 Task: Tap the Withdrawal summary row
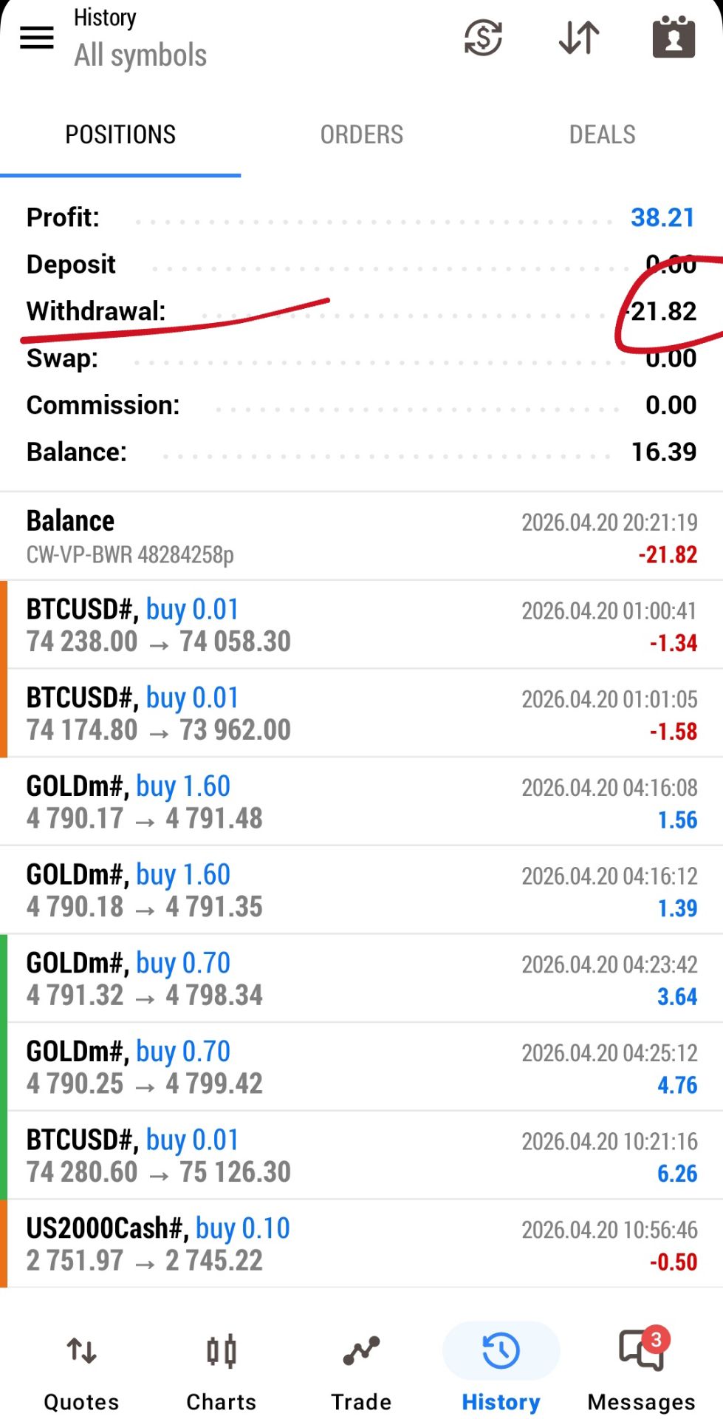[361, 311]
